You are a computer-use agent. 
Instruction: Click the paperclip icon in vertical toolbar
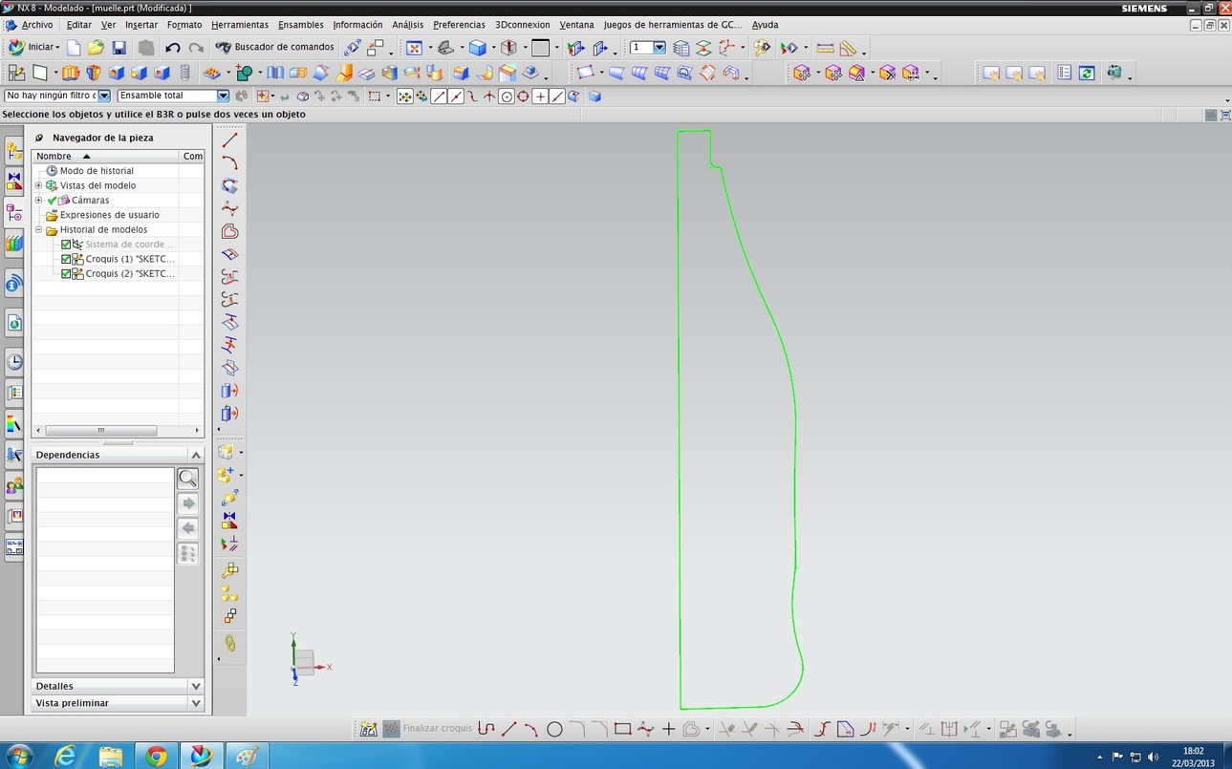(x=229, y=643)
